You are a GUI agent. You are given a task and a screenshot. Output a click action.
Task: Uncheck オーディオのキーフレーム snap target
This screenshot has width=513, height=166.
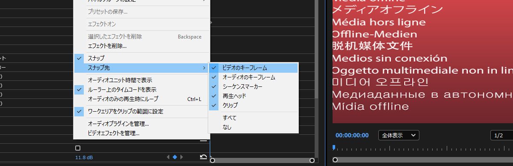point(253,77)
